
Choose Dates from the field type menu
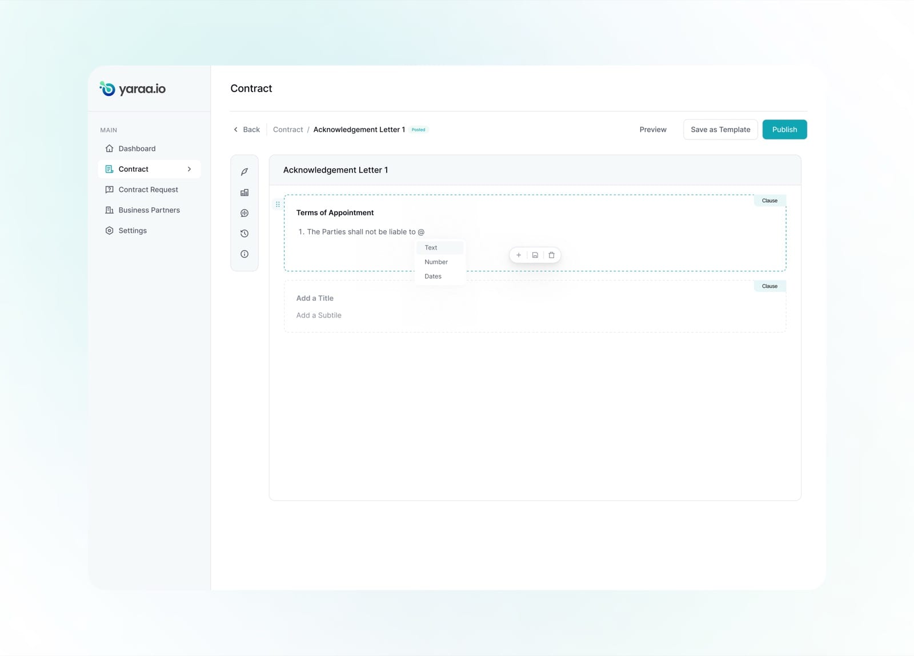pos(439,276)
